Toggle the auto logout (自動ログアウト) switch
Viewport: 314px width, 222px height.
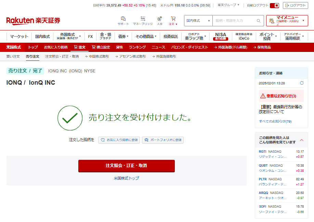pyautogui.click(x=274, y=5)
